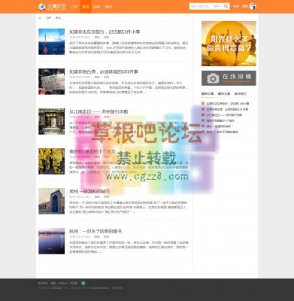Open article 杭州：一封关于四季的情书
The image size is (294, 301).
95,231
